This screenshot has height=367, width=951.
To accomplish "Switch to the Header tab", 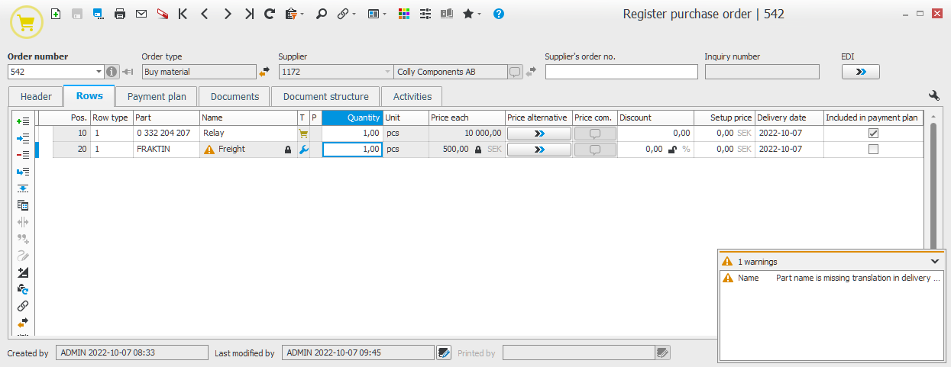I will (36, 97).
